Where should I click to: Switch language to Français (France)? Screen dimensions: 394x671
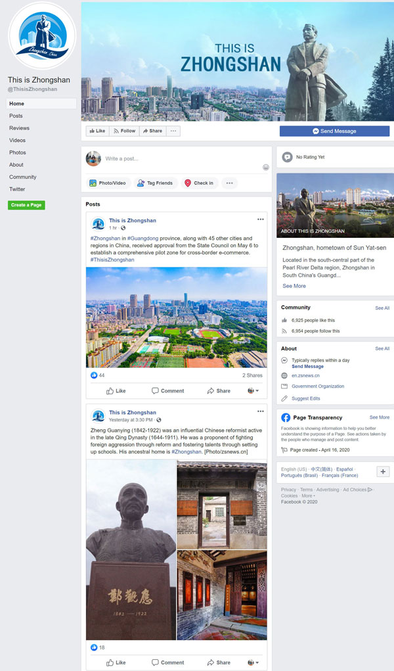(x=339, y=475)
